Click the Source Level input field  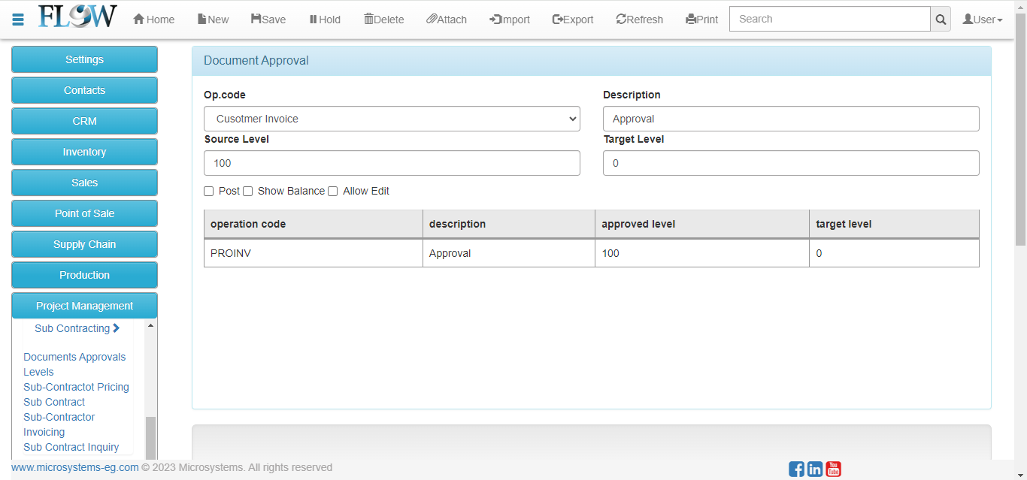(392, 163)
